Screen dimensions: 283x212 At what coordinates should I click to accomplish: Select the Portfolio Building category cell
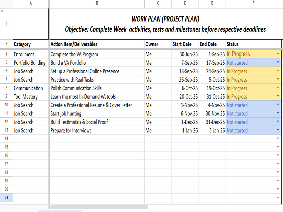pyautogui.click(x=31, y=62)
